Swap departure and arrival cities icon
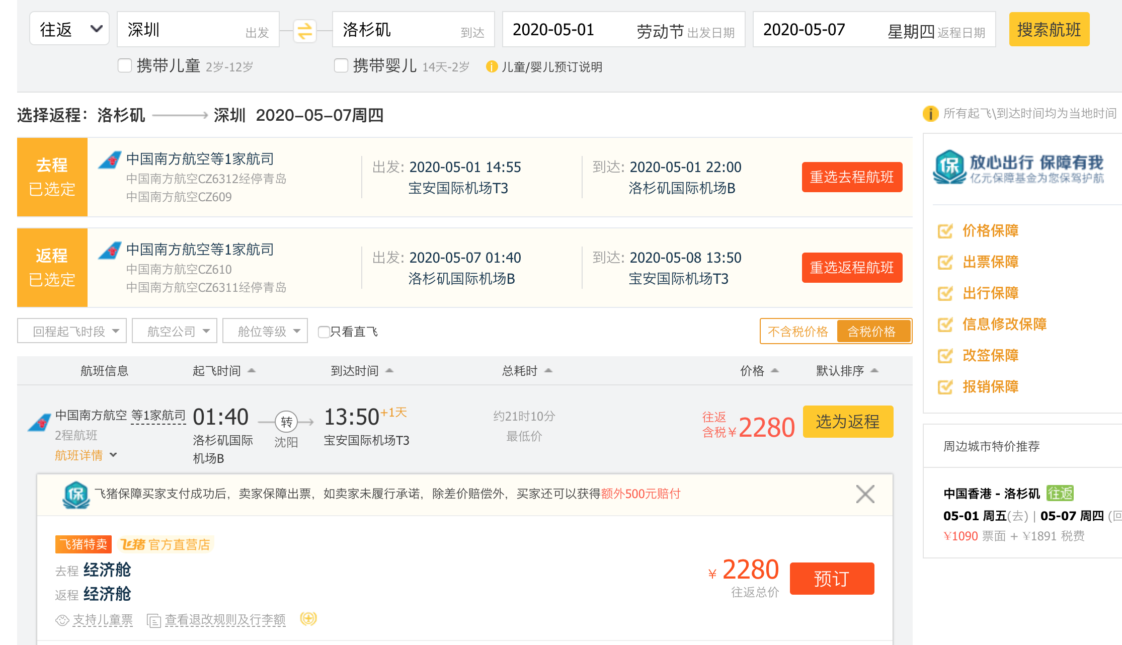 305,31
